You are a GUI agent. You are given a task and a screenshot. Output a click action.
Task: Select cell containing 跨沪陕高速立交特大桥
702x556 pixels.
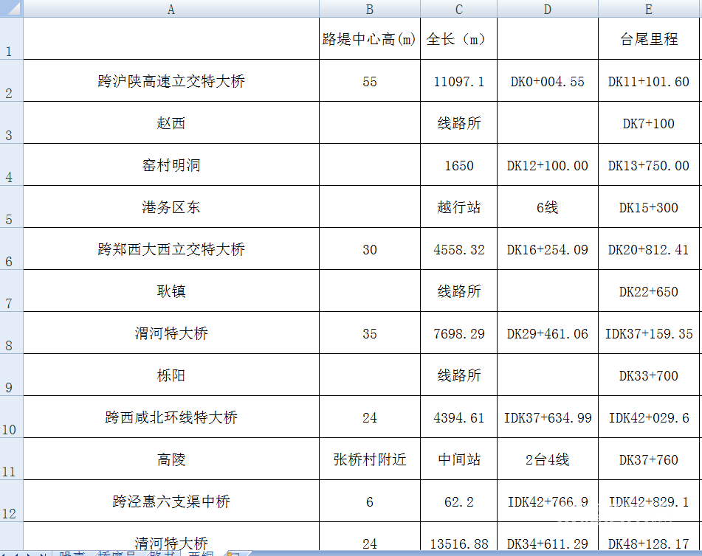click(171, 81)
